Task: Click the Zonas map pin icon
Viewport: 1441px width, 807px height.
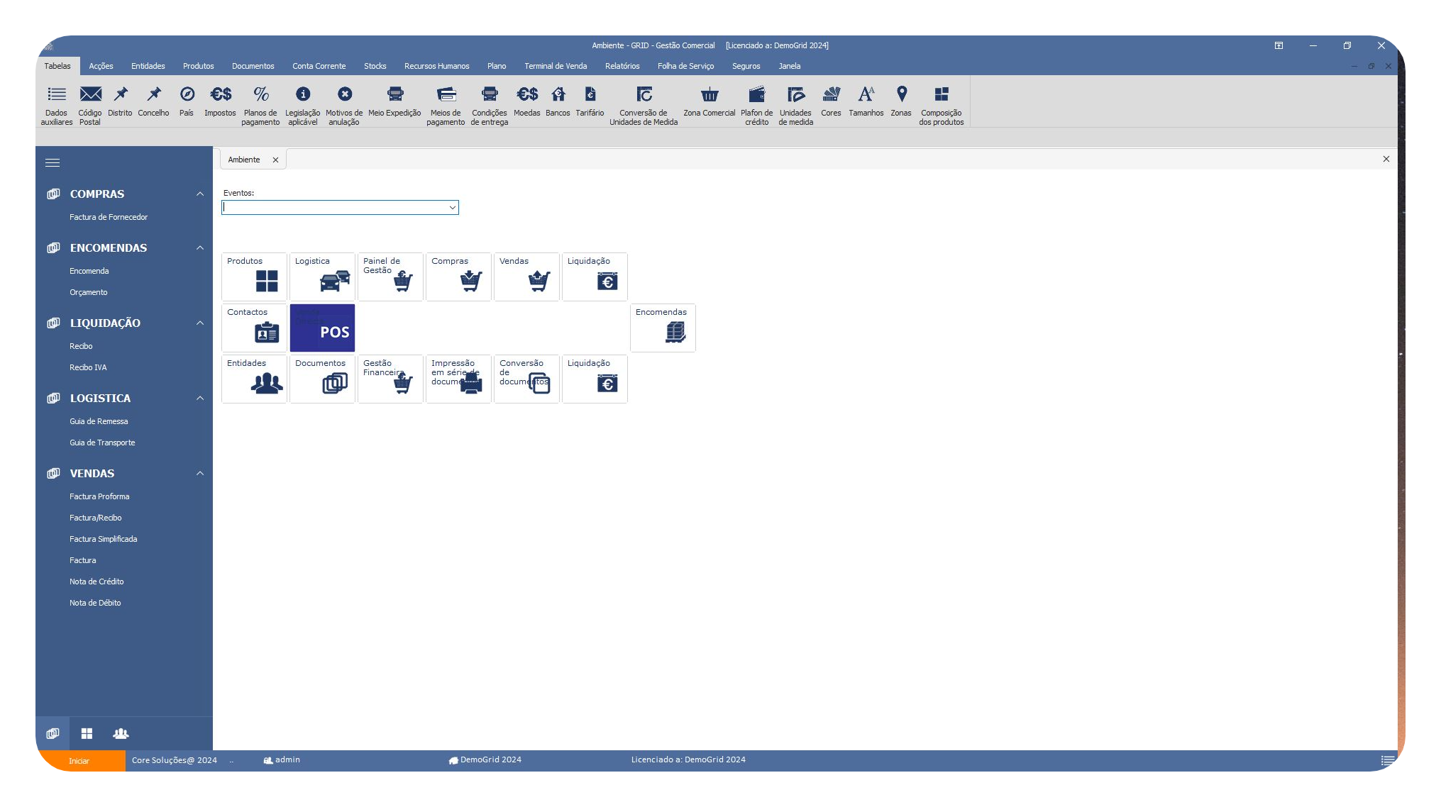Action: pyautogui.click(x=901, y=95)
